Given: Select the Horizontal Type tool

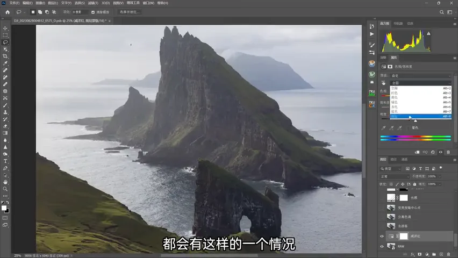Looking at the screenshot, I should (5, 161).
